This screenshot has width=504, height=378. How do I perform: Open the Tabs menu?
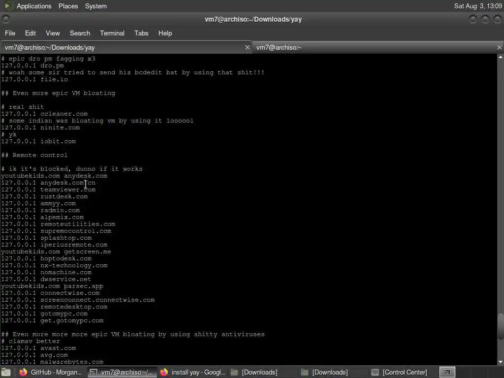(141, 33)
